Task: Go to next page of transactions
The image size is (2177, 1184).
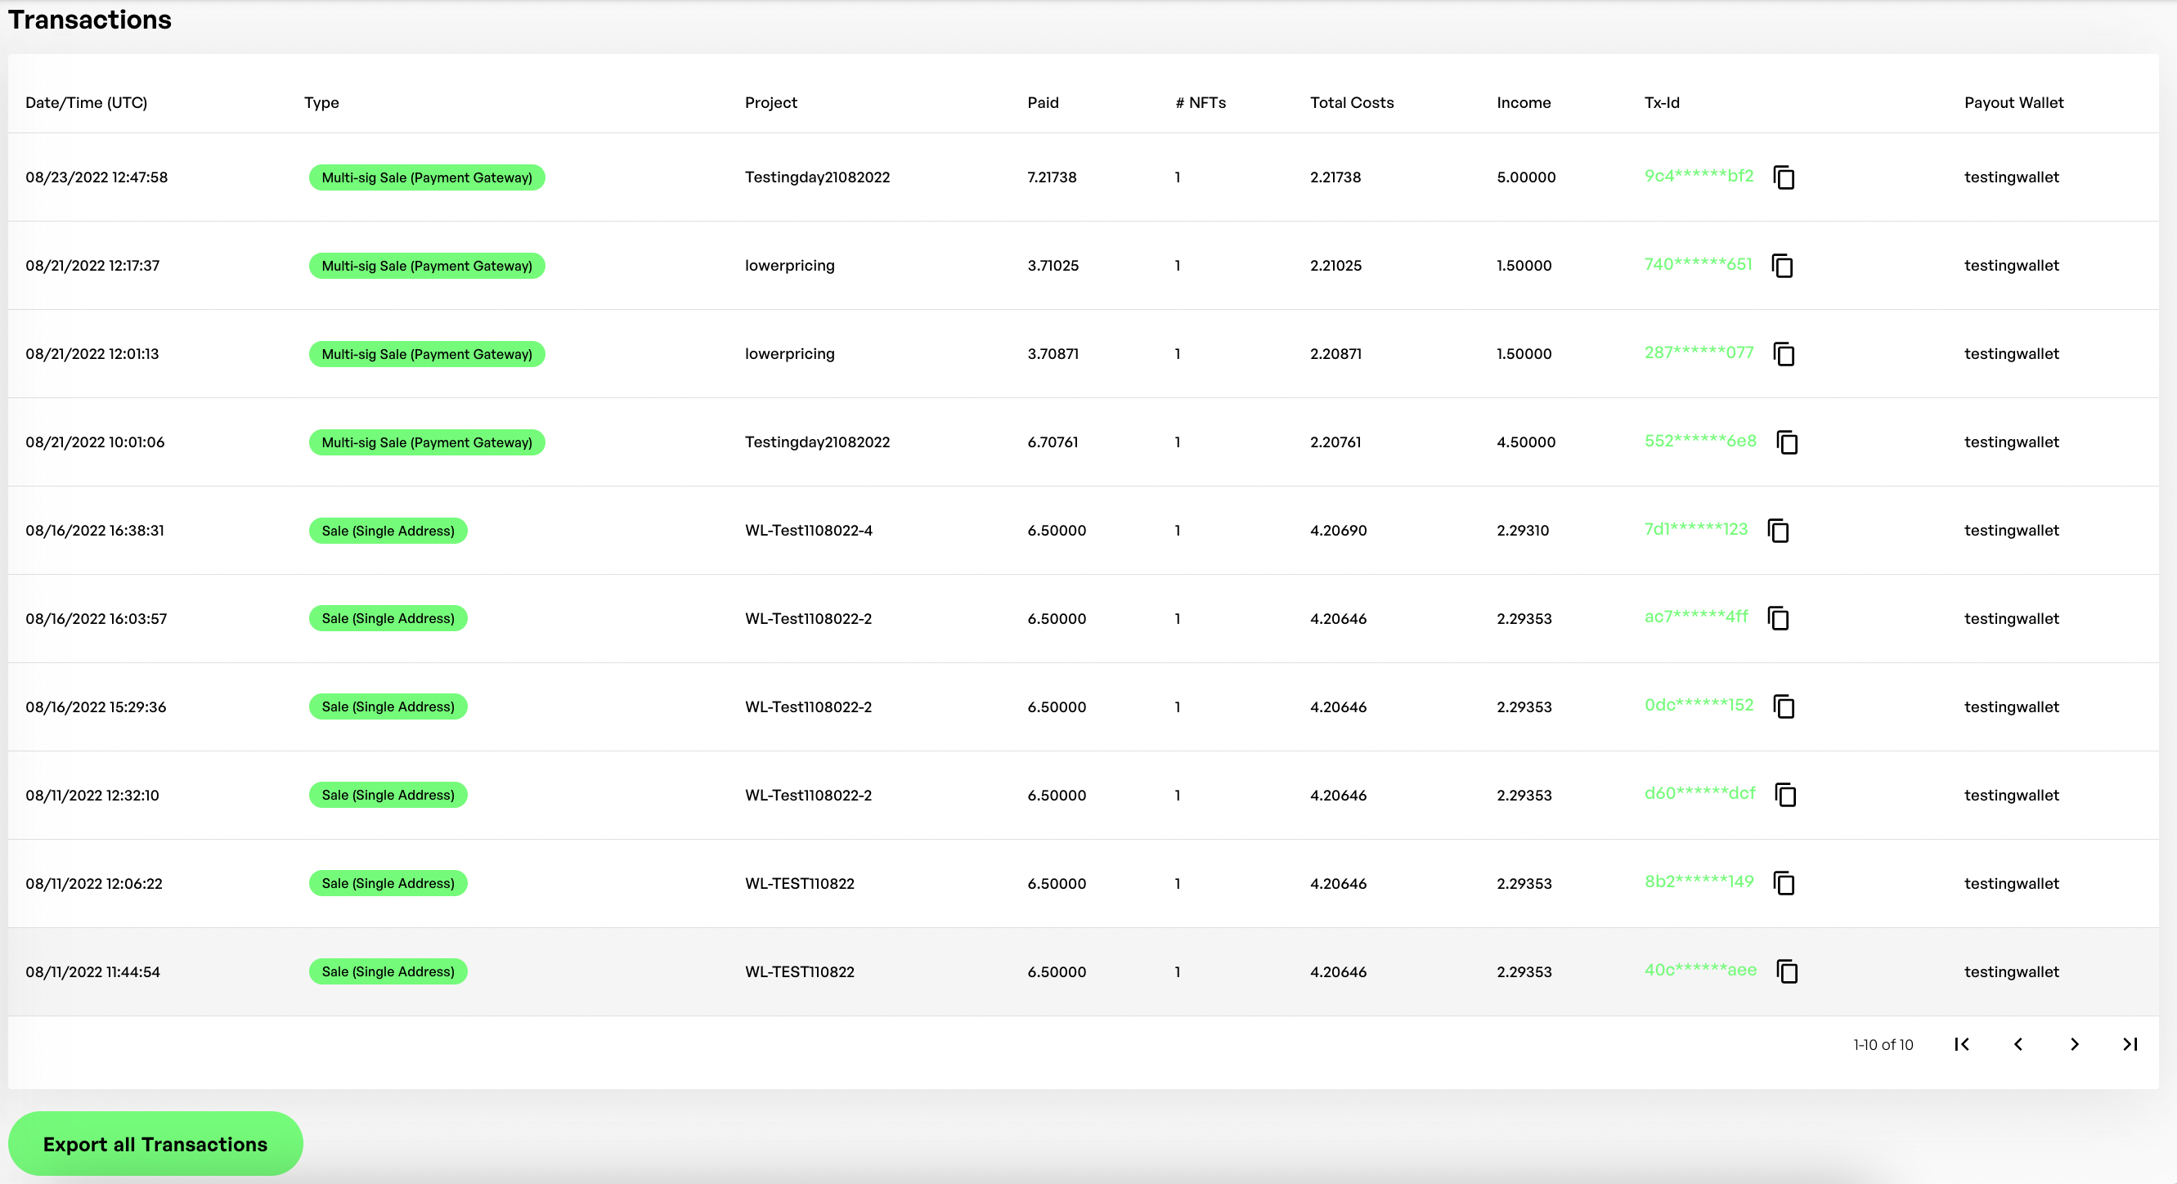Action: click(x=2074, y=1044)
